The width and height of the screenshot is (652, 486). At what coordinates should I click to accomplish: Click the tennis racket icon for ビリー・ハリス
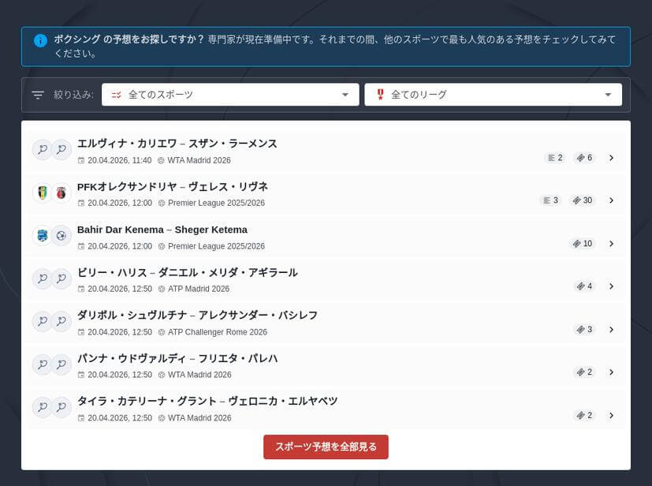tap(42, 279)
